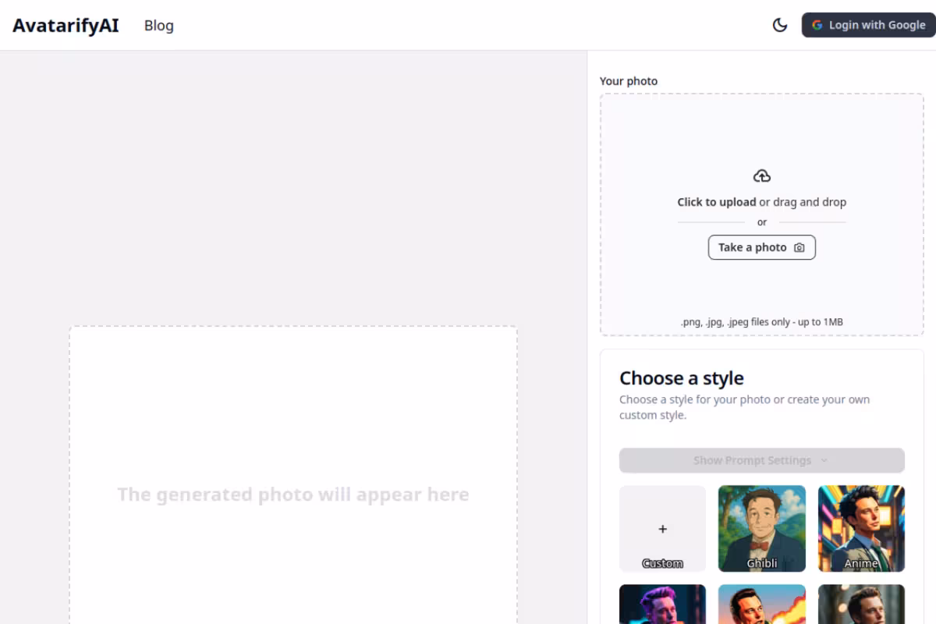Open the Blog page
Screen dimensions: 936x624
pyautogui.click(x=159, y=25)
